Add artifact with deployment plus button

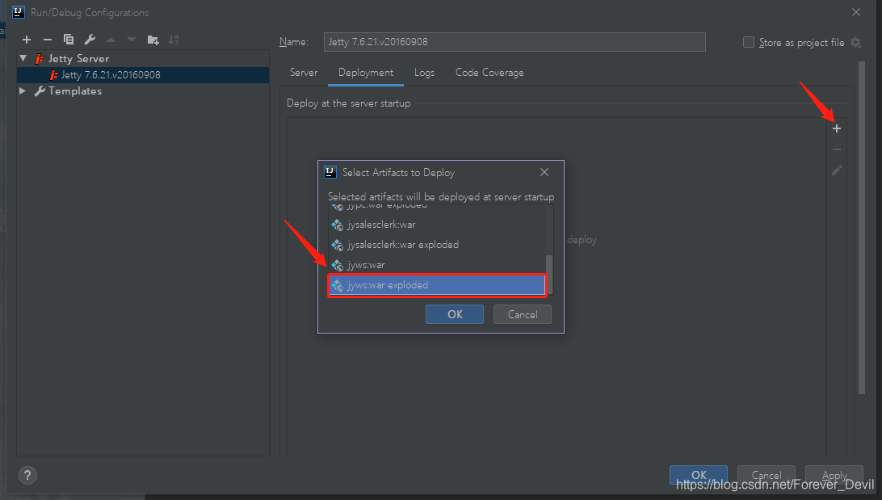click(x=837, y=128)
